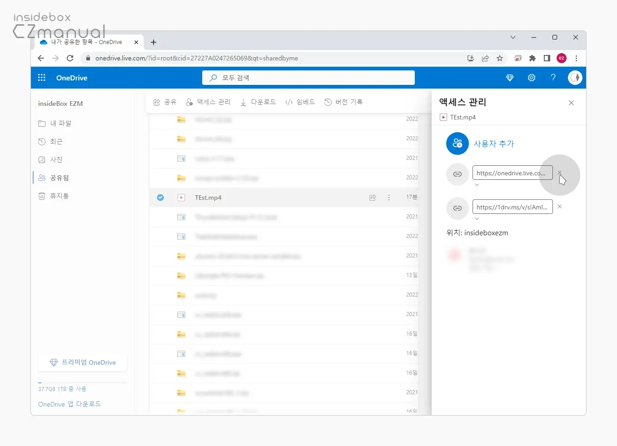This screenshot has height=446, width=617.
Task: Go to 내 파일 in sidebar
Action: pyautogui.click(x=60, y=123)
